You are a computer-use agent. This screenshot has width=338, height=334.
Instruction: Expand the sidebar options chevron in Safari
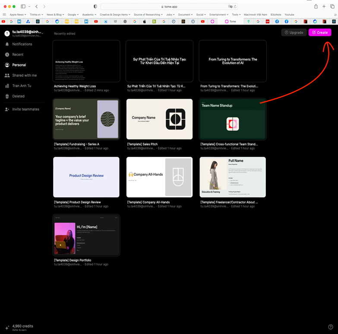click(29, 6)
